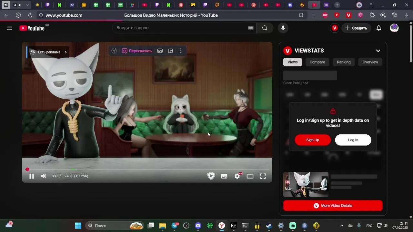
Task: Pause the video
Action: click(x=32, y=176)
